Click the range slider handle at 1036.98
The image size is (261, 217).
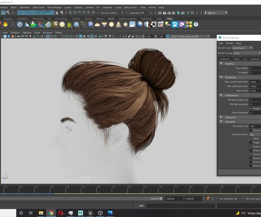161,198
